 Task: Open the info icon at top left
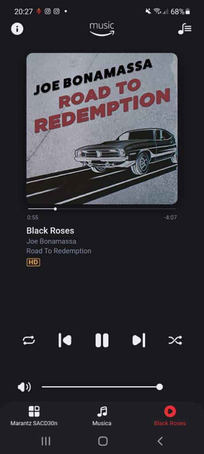click(17, 29)
